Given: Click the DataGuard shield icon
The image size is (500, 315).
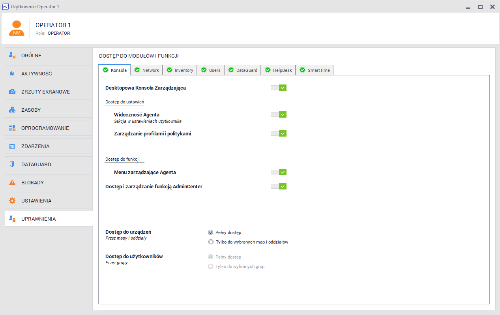Looking at the screenshot, I should click(x=12, y=164).
